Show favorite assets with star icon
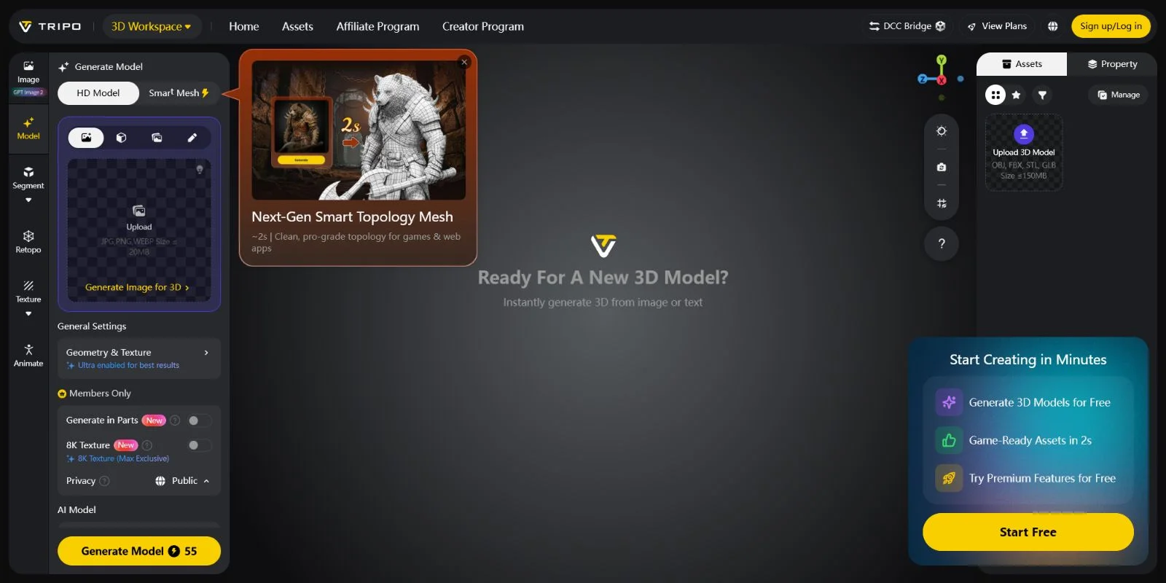Screen dimensions: 1166x583 [x=1016, y=95]
